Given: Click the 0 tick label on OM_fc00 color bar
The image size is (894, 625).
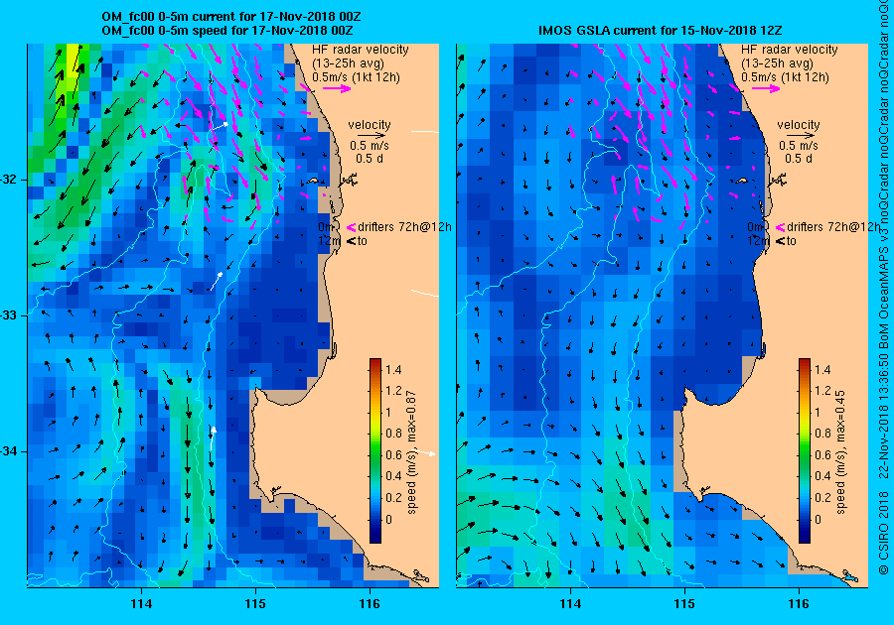Looking at the screenshot, I should click(389, 519).
